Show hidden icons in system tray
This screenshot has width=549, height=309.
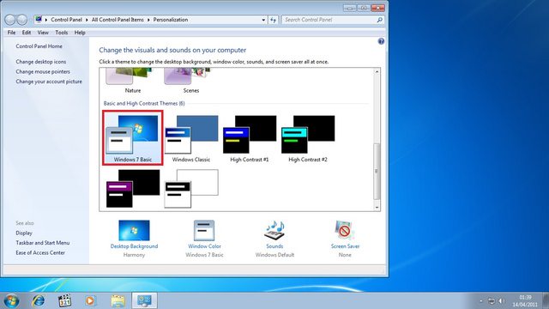pyautogui.click(x=481, y=301)
